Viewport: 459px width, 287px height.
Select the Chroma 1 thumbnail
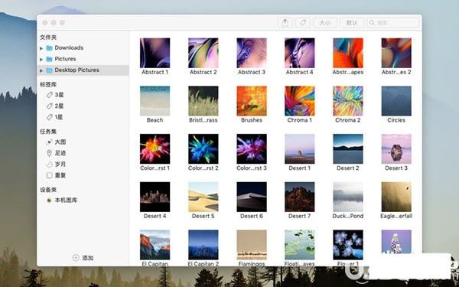click(299, 101)
